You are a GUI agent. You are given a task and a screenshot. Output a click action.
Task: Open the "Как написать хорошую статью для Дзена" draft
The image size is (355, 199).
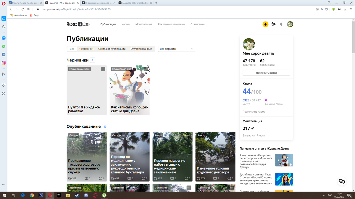coord(130,90)
